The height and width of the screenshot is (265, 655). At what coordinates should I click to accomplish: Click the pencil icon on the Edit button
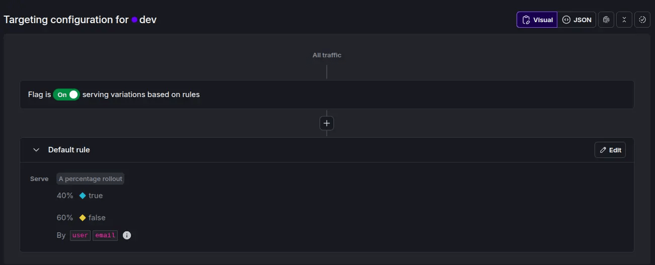click(603, 150)
